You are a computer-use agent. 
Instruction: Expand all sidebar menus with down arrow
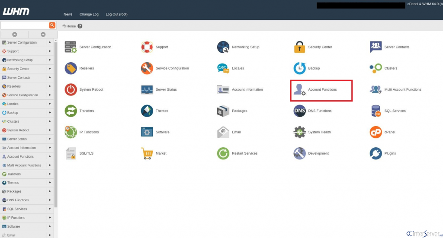point(43,35)
